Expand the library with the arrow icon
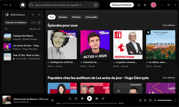The width and height of the screenshot is (179, 107). pos(39,15)
